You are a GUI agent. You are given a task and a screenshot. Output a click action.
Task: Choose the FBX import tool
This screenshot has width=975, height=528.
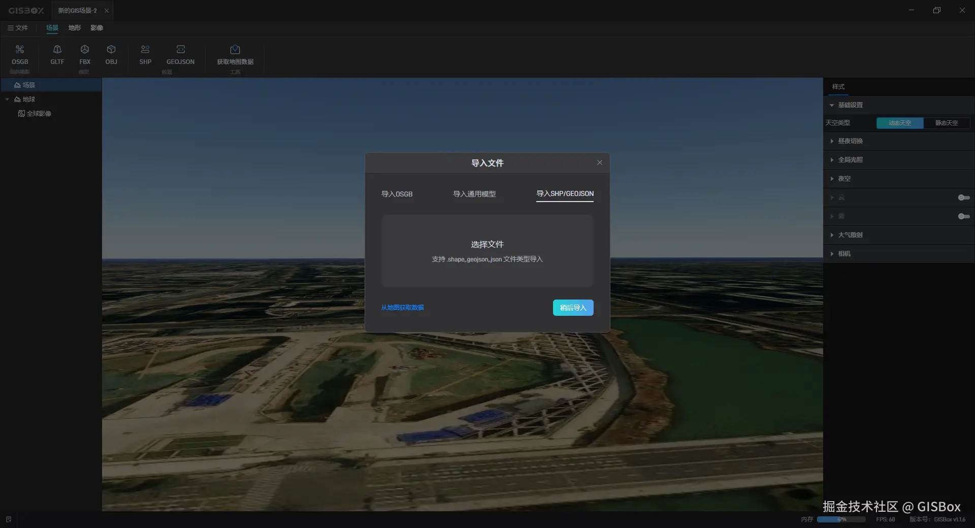point(85,55)
